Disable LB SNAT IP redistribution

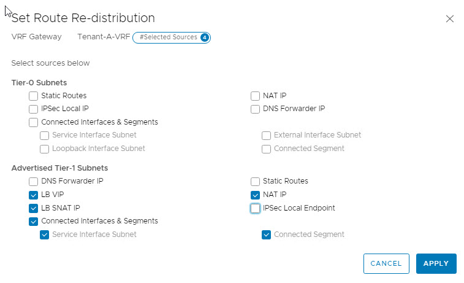[33, 208]
